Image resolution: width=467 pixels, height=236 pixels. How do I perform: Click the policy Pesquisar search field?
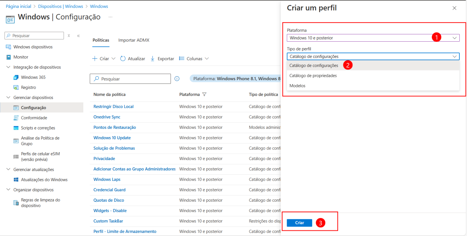[130, 78]
